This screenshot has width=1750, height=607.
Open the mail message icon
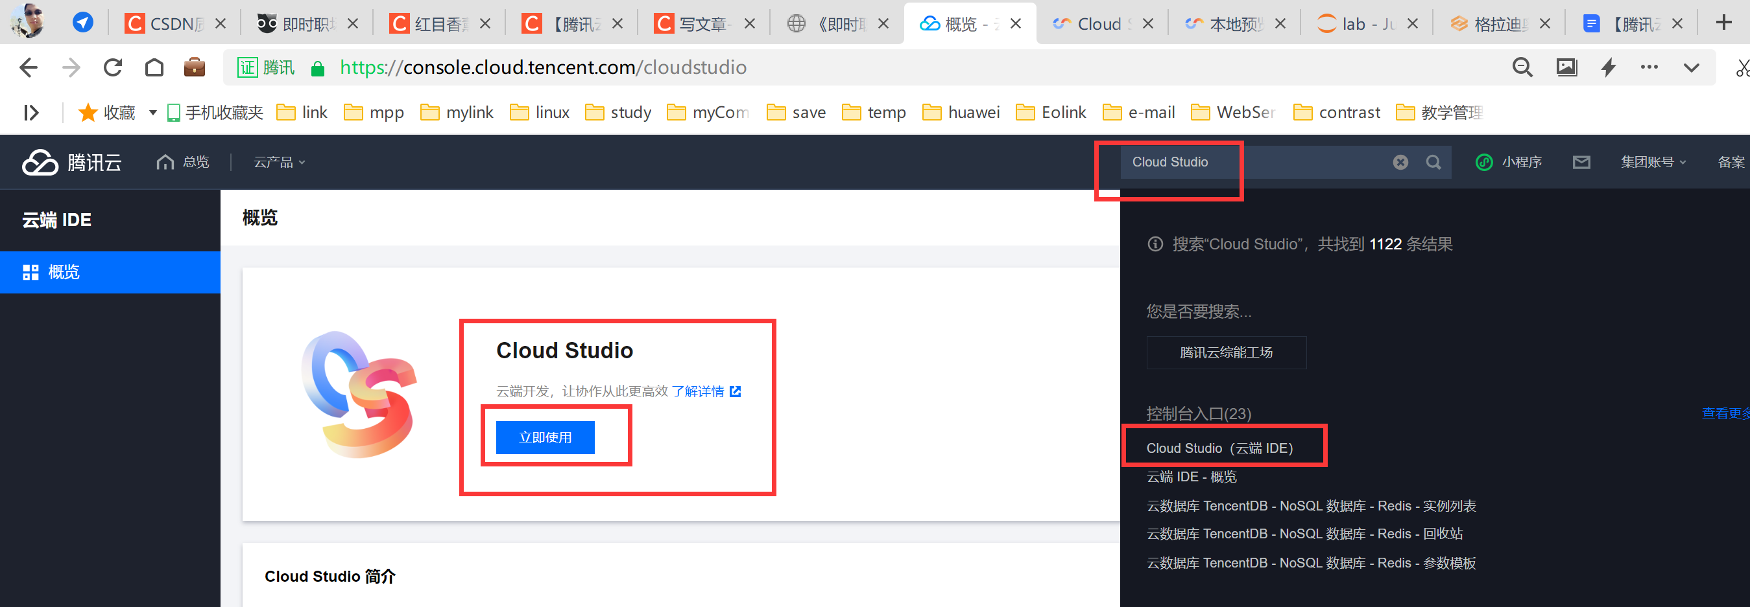pos(1581,162)
